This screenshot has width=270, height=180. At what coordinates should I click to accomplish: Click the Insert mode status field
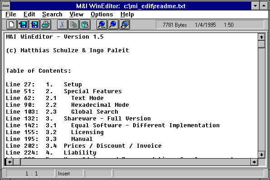(x=70, y=174)
